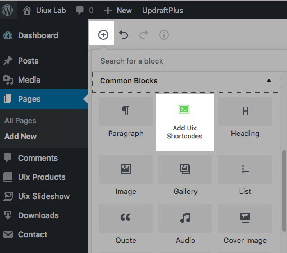287x253 pixels.
Task: Insert a Heading block
Action: pyautogui.click(x=245, y=118)
